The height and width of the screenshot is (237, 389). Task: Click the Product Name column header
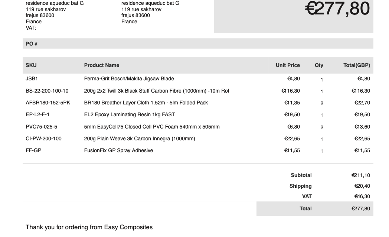point(102,65)
